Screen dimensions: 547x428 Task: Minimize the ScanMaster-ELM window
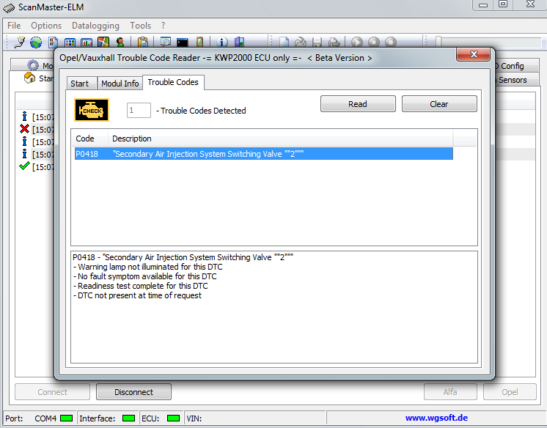coord(483,4)
